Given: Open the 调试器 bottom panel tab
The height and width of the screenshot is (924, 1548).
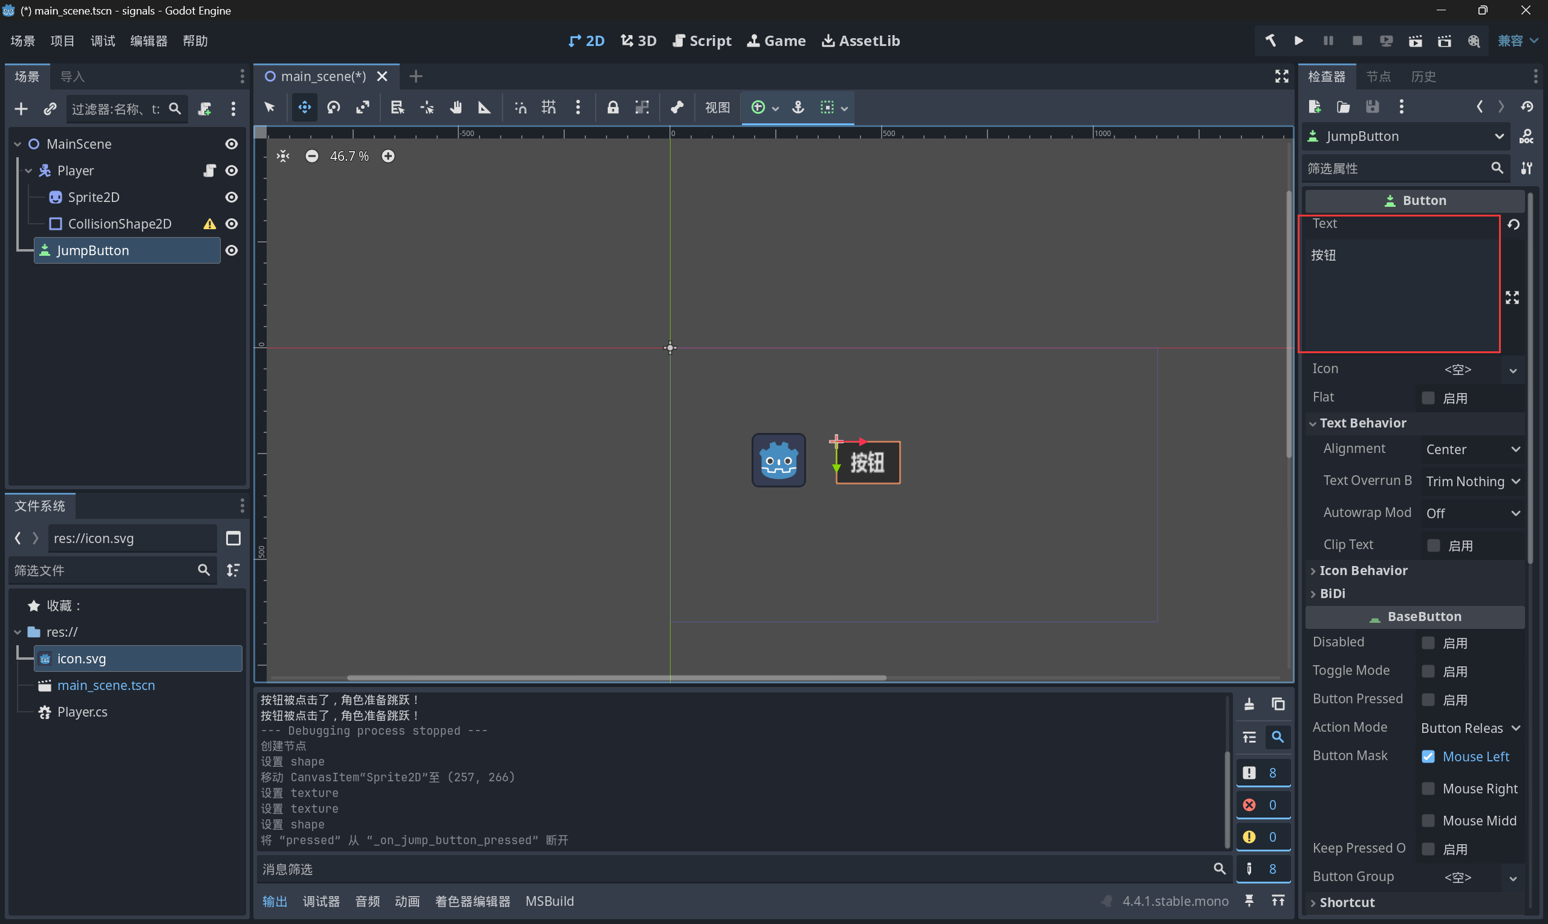Looking at the screenshot, I should pos(321,901).
